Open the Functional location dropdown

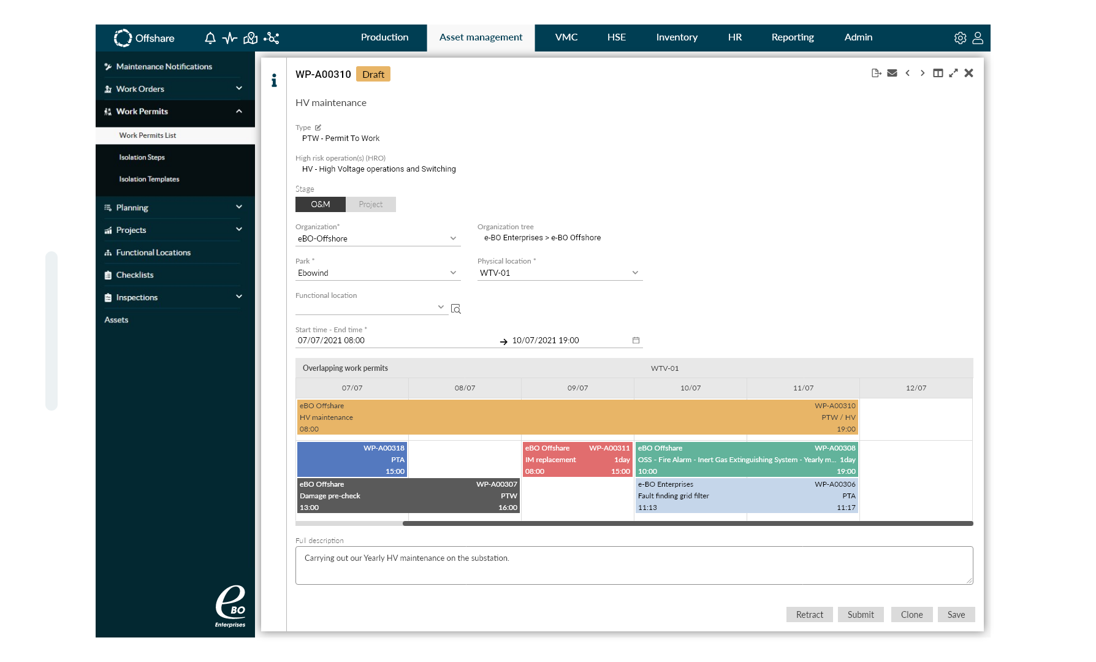coord(371,307)
